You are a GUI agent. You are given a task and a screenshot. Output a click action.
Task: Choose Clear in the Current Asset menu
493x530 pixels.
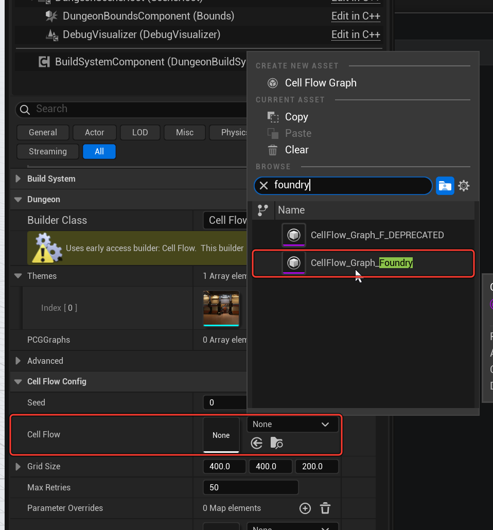click(363, 150)
